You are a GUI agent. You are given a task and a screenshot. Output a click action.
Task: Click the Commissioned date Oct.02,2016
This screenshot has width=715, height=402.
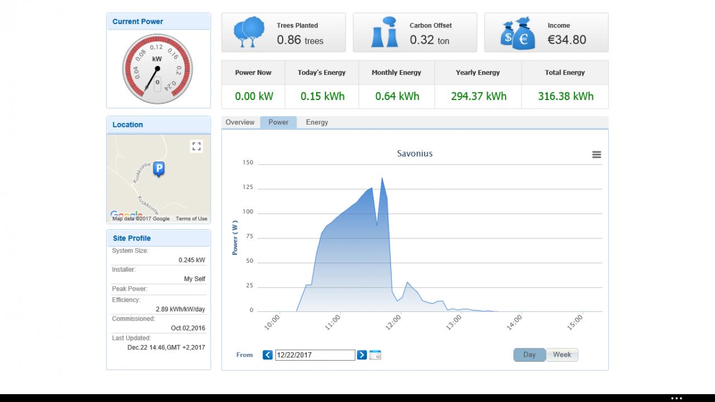click(188, 328)
